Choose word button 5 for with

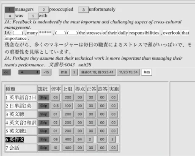[33, 16]
